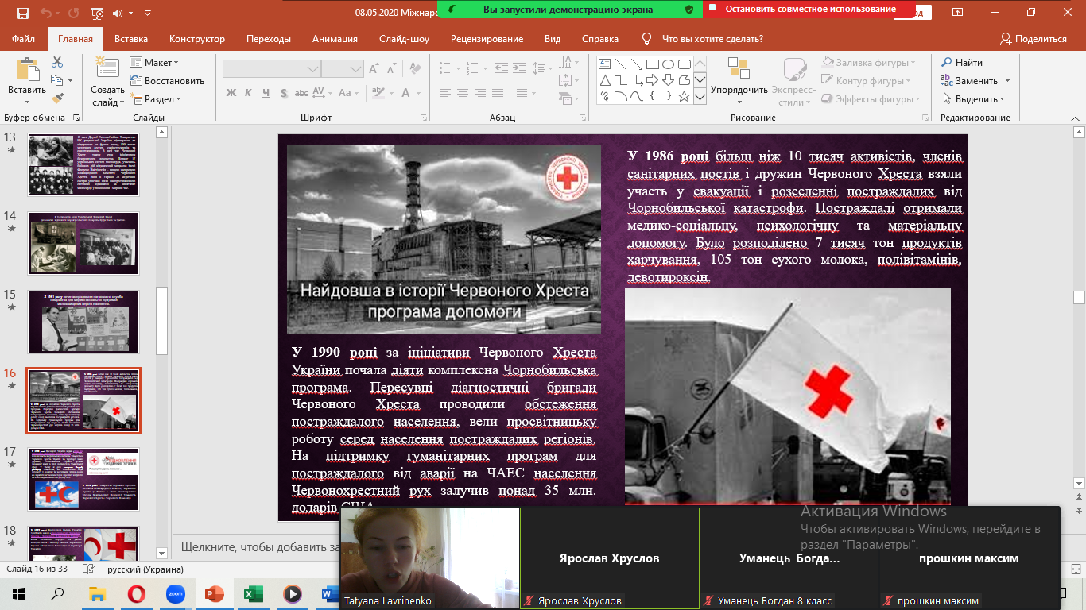Click the Paste (Вставить) clipboard icon
This screenshot has width=1086, height=610.
click(x=28, y=70)
